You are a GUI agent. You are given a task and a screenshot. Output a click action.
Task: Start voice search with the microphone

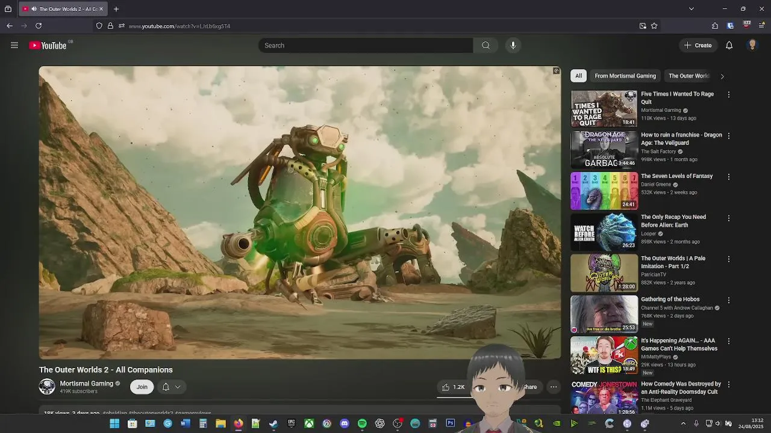(513, 45)
